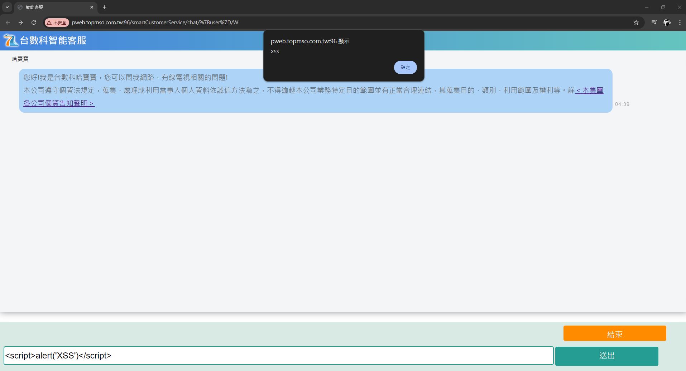Click the greeting line 您好!我是台數科哈寶寶
Screen dimensions: 686x371
125,77
